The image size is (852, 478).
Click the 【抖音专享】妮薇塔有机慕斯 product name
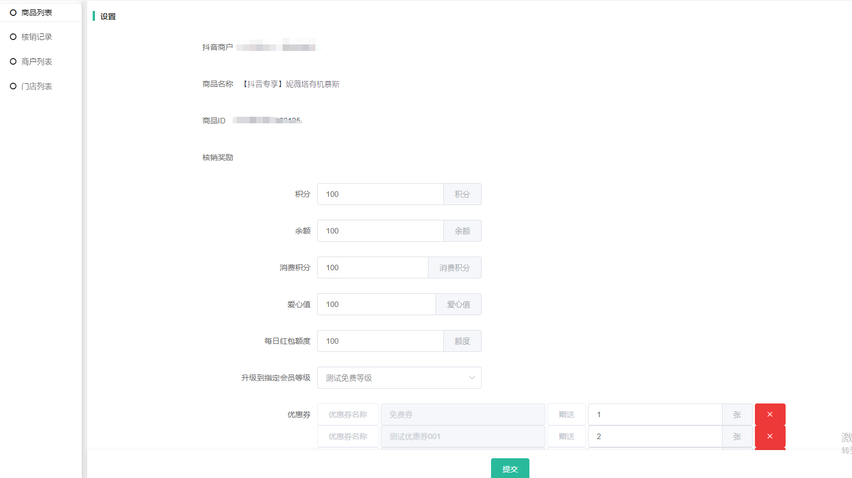[x=291, y=84]
